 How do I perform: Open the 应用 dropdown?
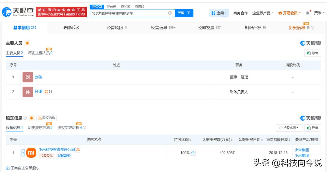coord(219,13)
